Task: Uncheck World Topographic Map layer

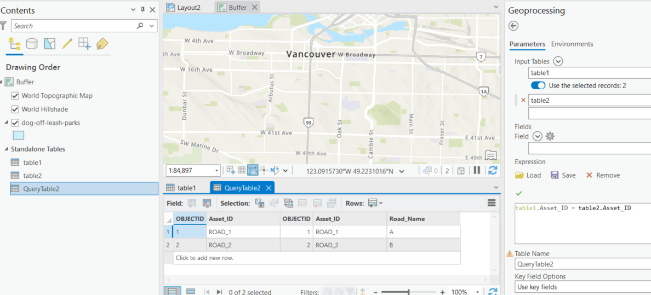Action: (15, 96)
